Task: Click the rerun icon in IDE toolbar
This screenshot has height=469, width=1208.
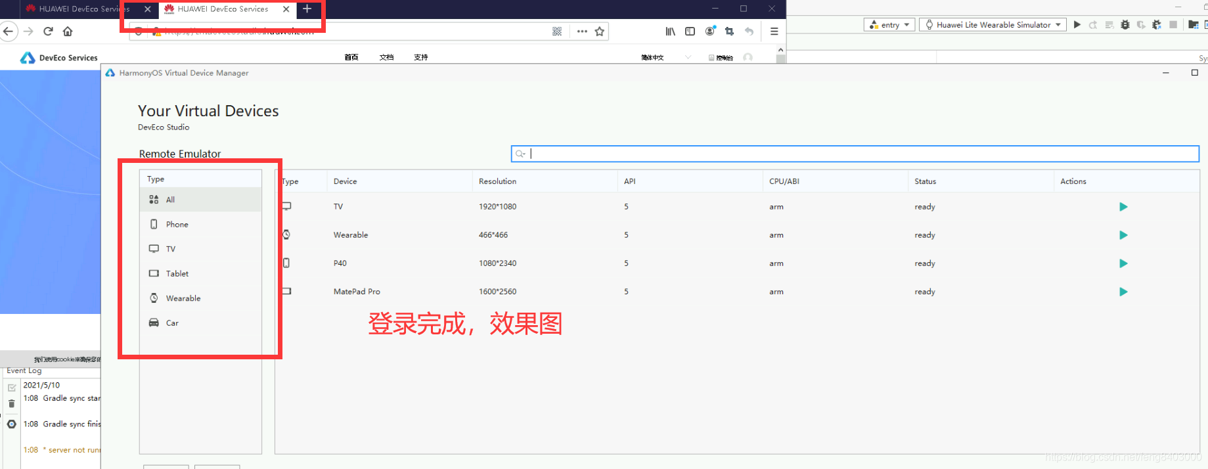Action: pos(1093,25)
